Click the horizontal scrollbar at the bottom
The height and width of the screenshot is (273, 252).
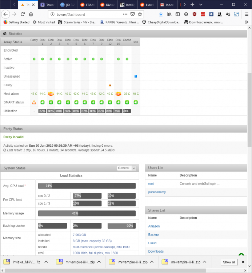click(x=105, y=270)
